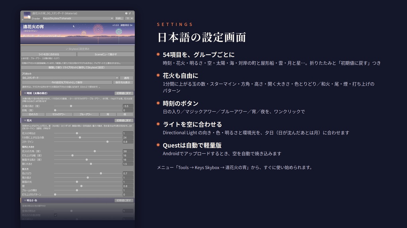Select the 日の入り time button
The height and width of the screenshot is (228, 407).
tap(33, 114)
